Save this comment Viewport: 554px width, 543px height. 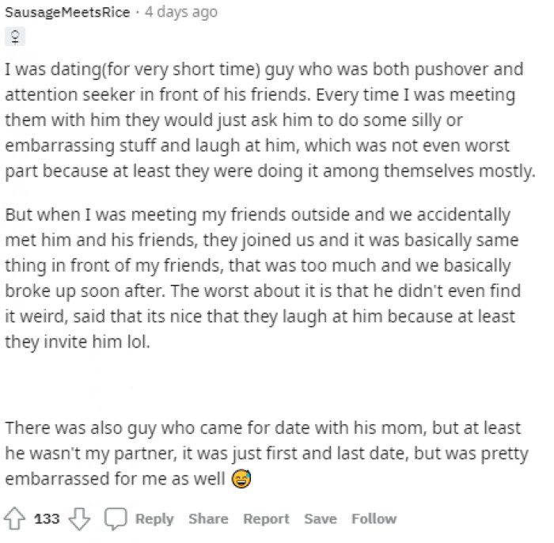tap(321, 518)
